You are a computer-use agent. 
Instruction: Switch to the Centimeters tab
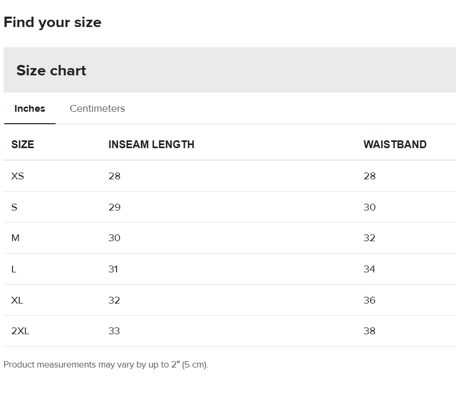(97, 109)
